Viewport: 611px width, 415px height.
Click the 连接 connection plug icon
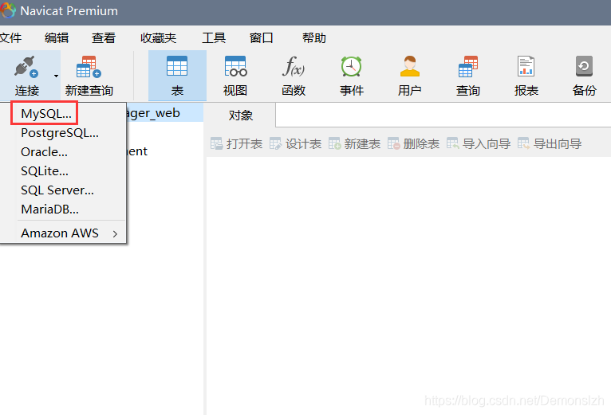click(26, 67)
